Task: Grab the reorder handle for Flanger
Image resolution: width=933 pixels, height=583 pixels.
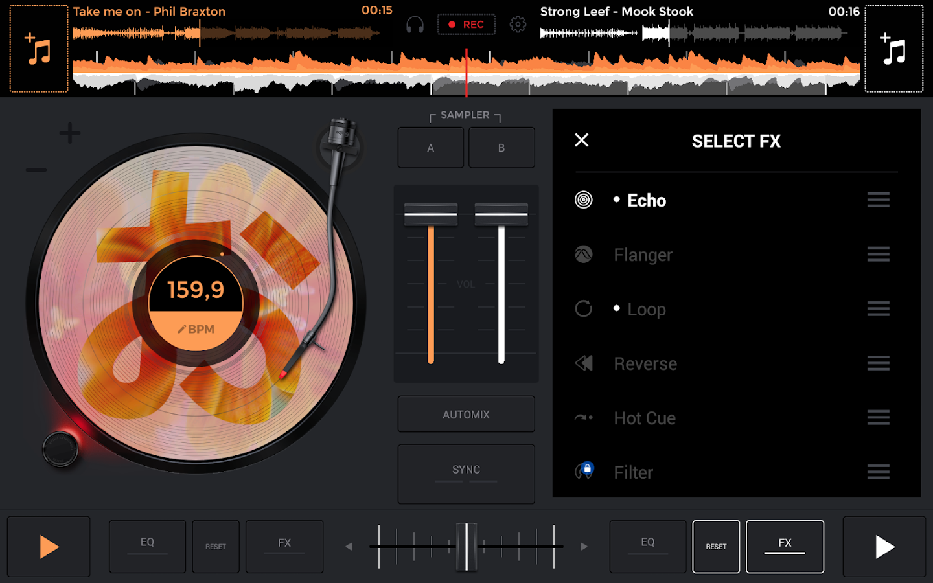Action: coord(879,255)
